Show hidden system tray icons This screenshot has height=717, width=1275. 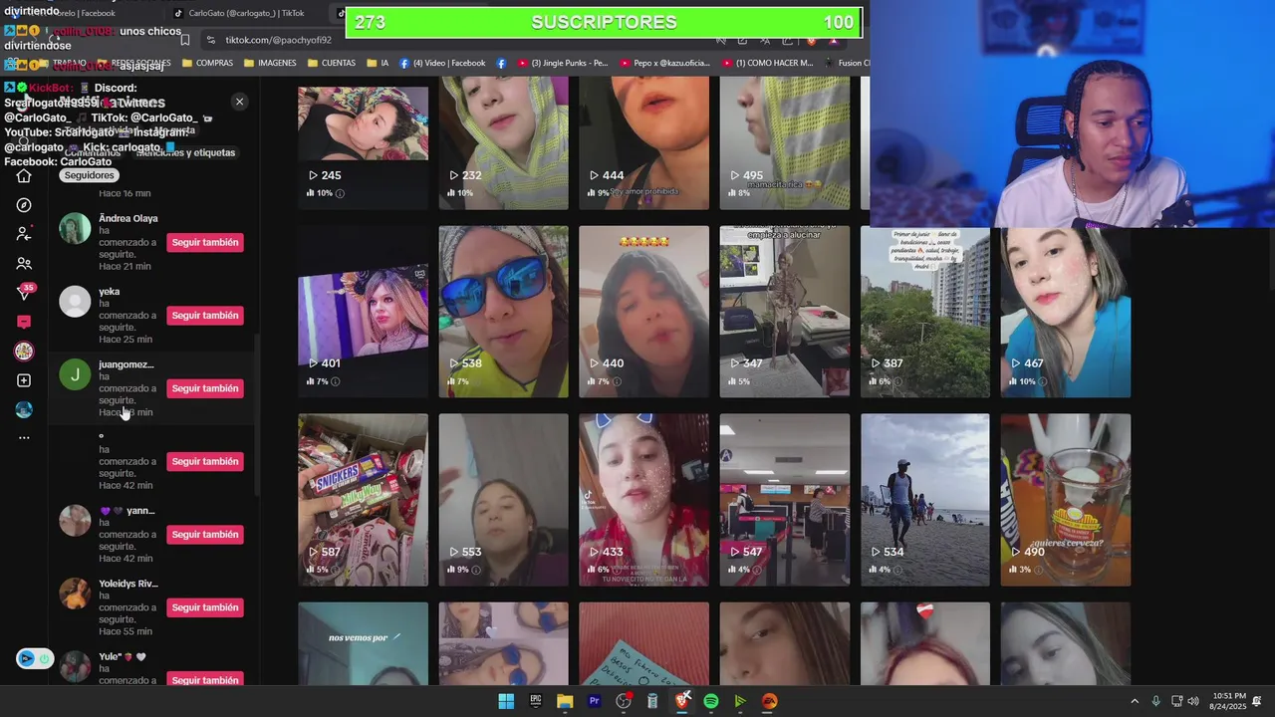coord(1134,701)
